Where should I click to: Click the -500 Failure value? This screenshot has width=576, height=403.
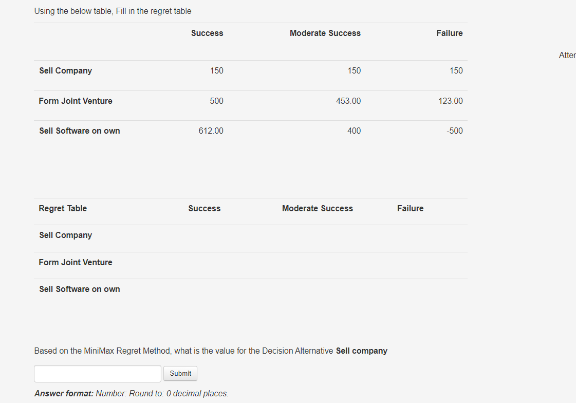click(455, 131)
